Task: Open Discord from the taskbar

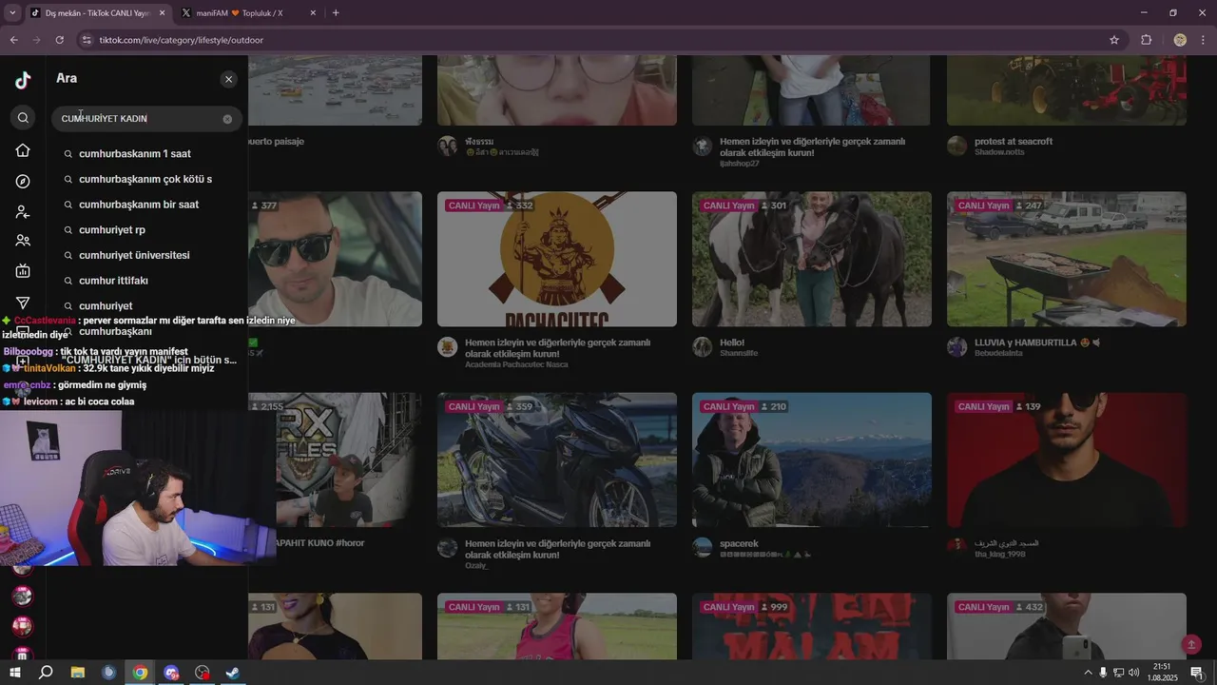Action: click(x=171, y=673)
